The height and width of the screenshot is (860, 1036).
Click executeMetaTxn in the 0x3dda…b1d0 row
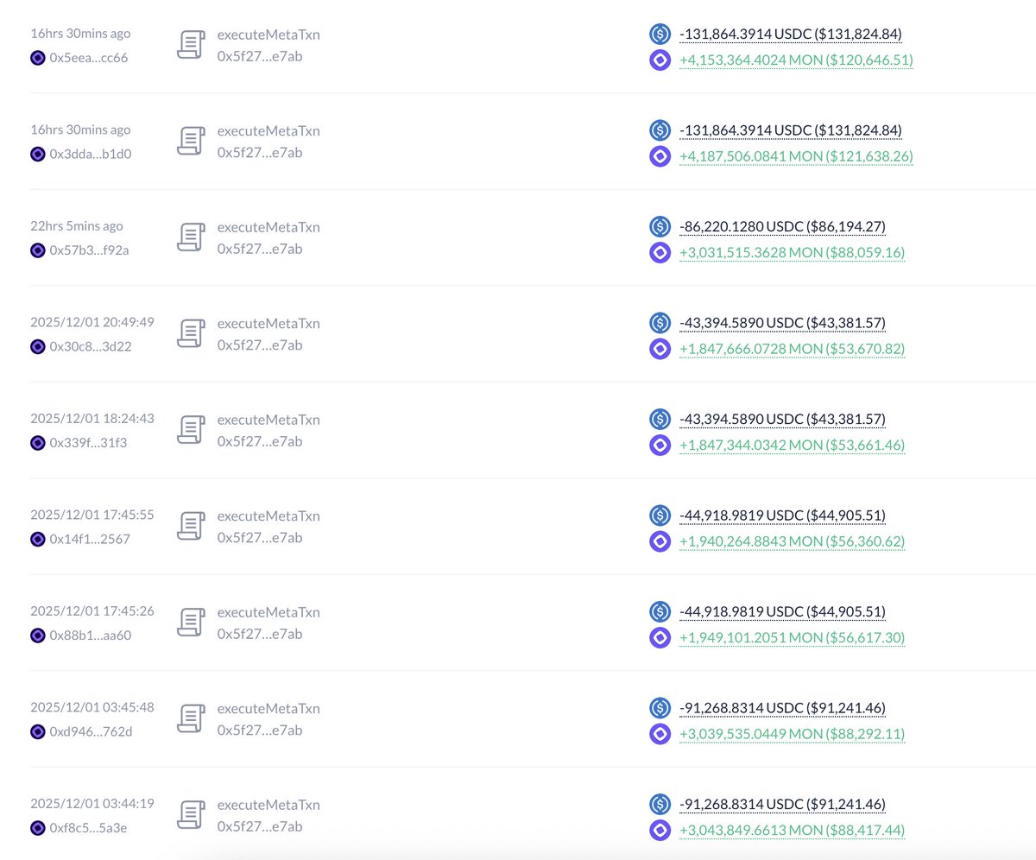pos(268,130)
